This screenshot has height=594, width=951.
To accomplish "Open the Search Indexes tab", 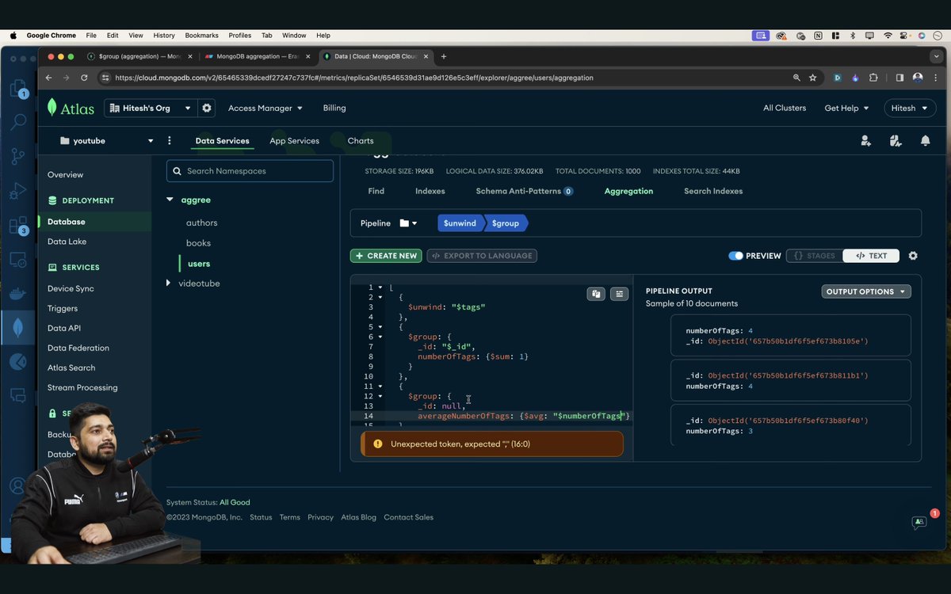I will [x=713, y=191].
